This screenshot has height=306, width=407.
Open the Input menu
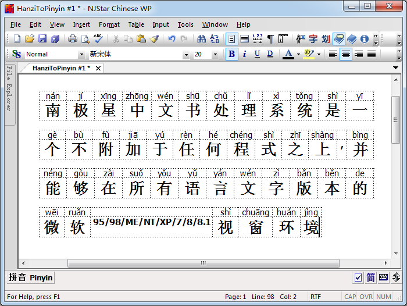pos(160,24)
